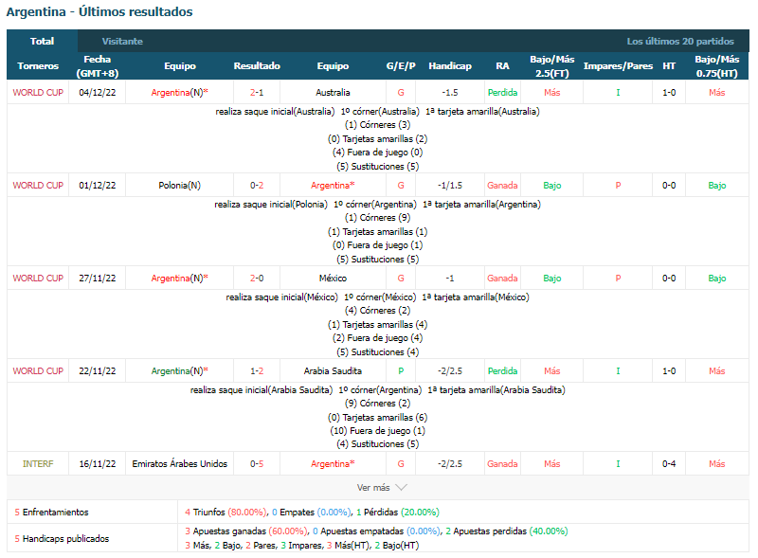The width and height of the screenshot is (758, 558).
Task: Click the RA column header
Action: (502, 65)
